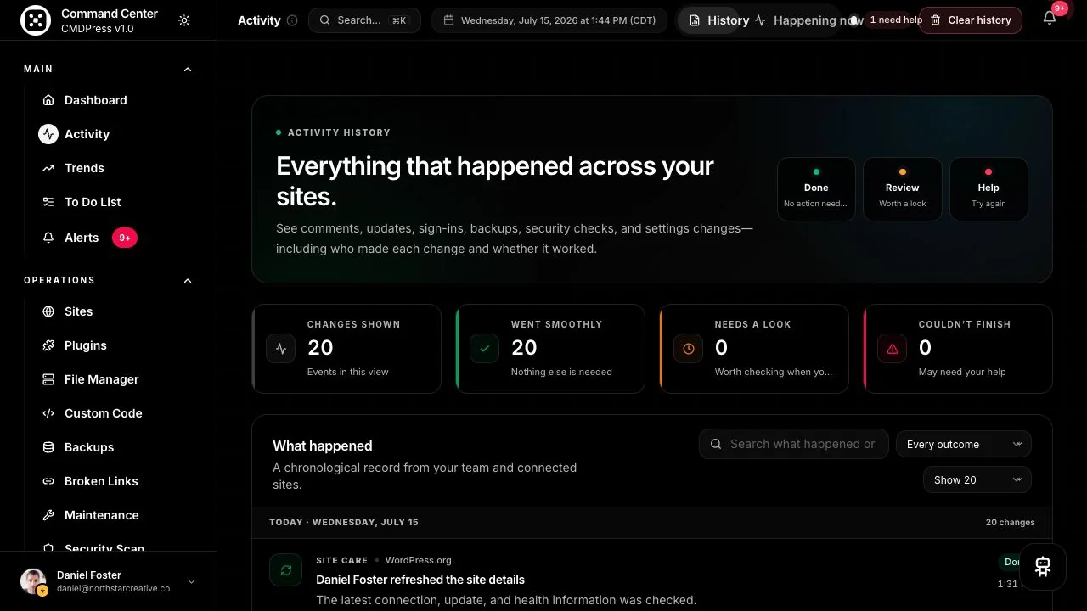
Task: Click the Backups drive icon
Action: tap(48, 447)
